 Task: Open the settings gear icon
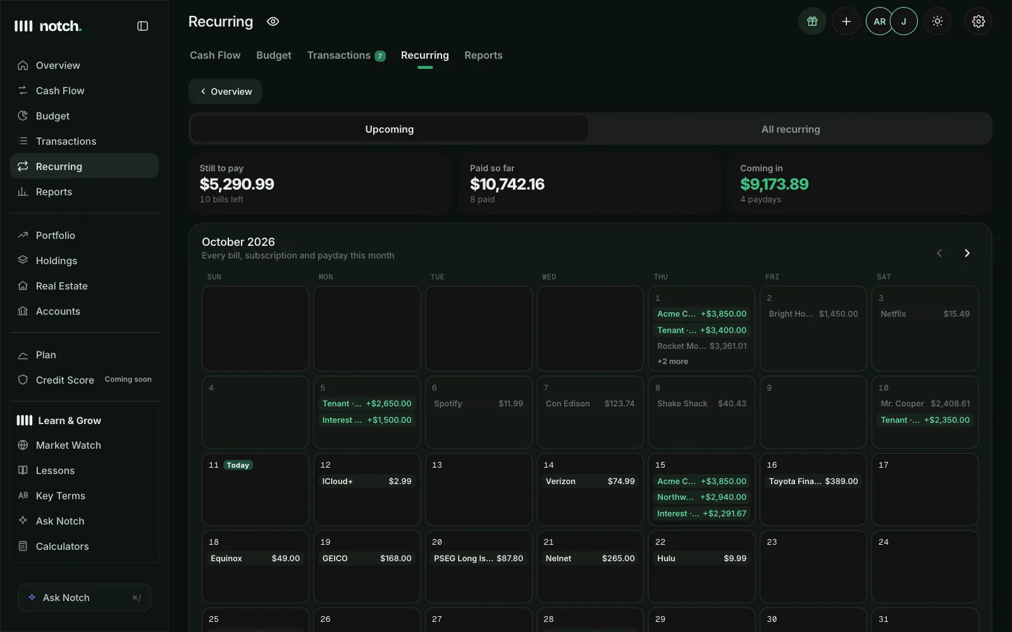click(x=978, y=21)
